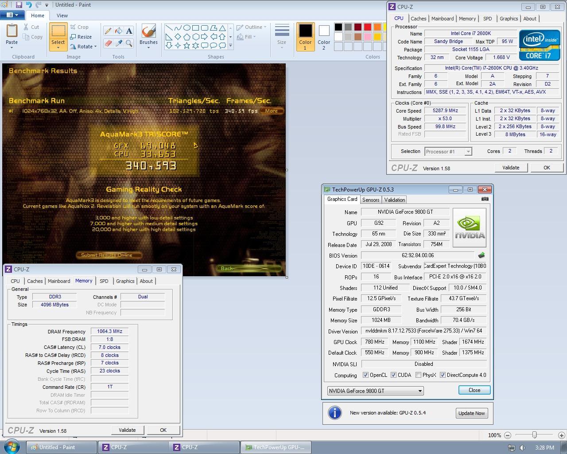Switch to Validation tab in GPU-Z
The height and width of the screenshot is (454, 567).
coord(395,200)
